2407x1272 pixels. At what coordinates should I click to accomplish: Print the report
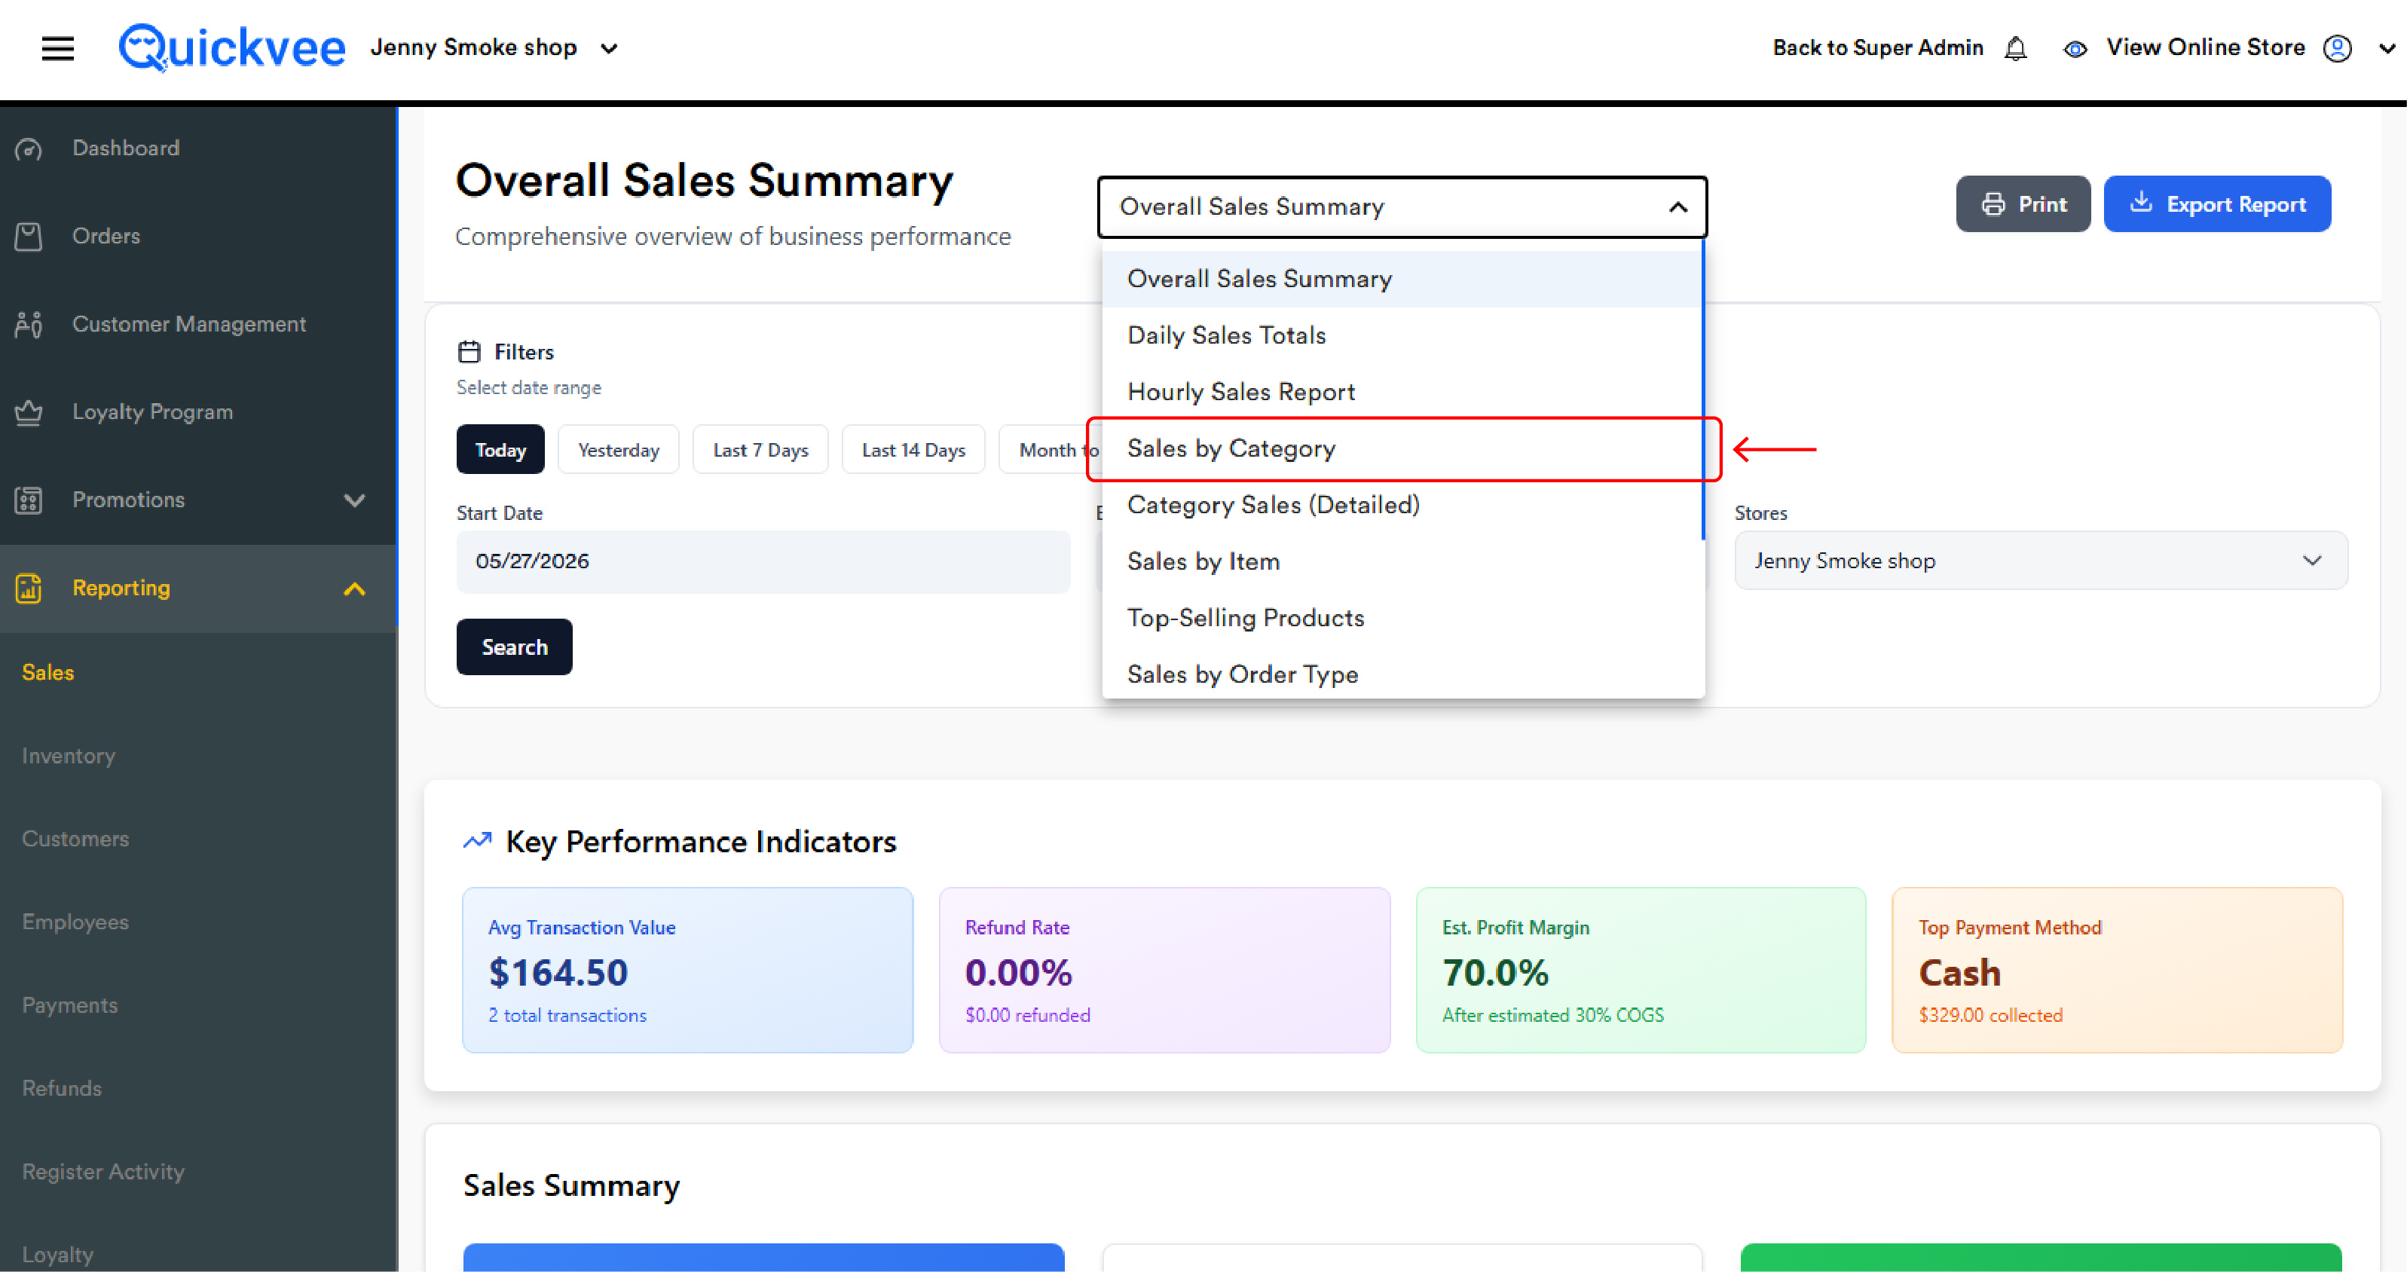point(2023,203)
